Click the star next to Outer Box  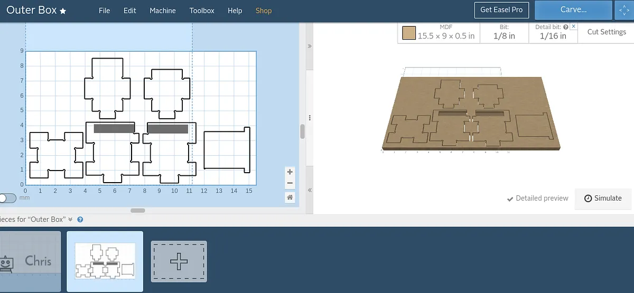tap(63, 11)
